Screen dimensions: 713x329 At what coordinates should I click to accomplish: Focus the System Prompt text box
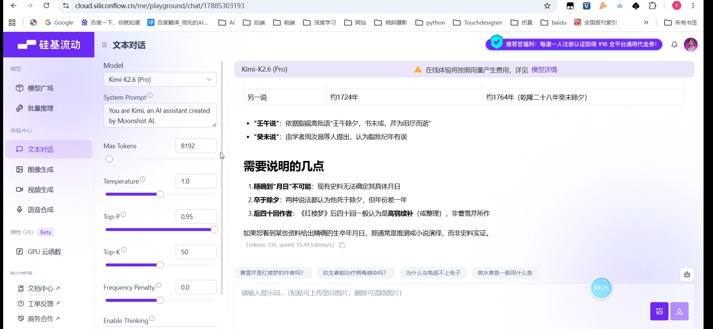click(160, 115)
